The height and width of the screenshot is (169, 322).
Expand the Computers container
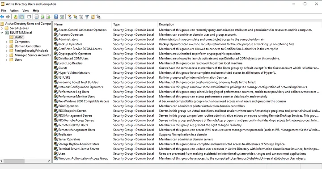click(x=7, y=42)
